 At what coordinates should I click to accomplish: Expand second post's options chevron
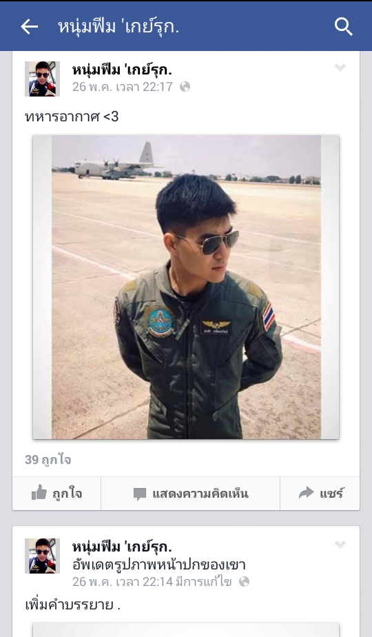pos(340,544)
